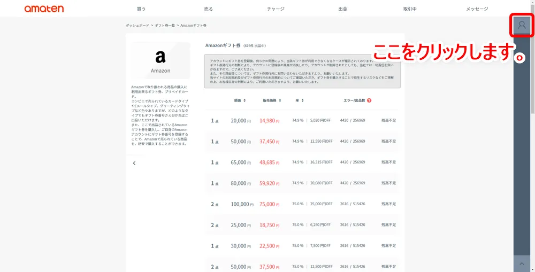The width and height of the screenshot is (535, 272).
Task: Select the price 48,685 円
Action: click(x=269, y=162)
